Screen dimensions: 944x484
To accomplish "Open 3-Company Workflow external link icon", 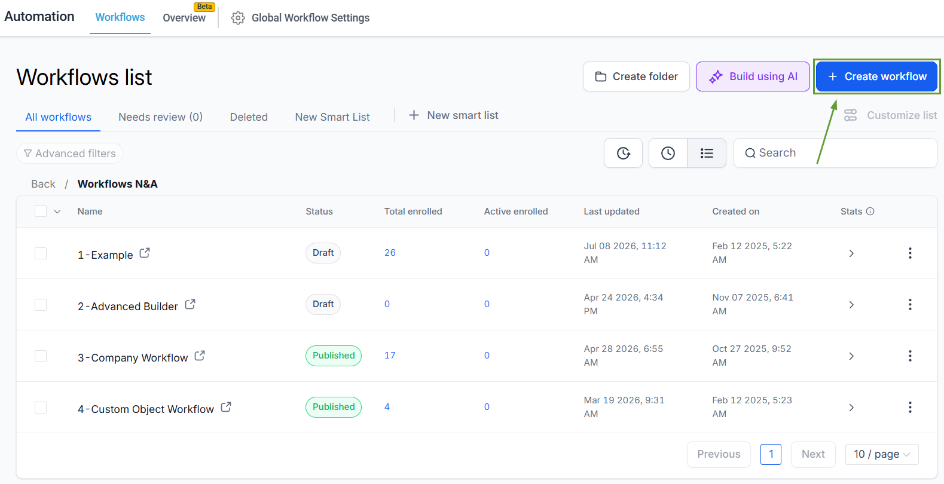I will tap(200, 356).
